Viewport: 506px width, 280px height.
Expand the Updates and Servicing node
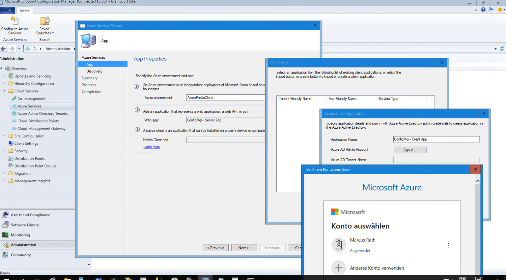[x=5, y=76]
